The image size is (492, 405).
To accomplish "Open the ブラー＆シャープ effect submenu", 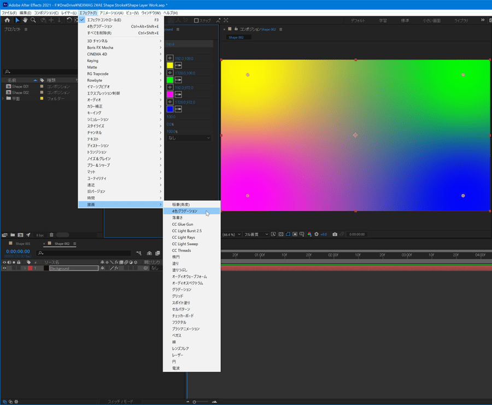I will (98, 165).
